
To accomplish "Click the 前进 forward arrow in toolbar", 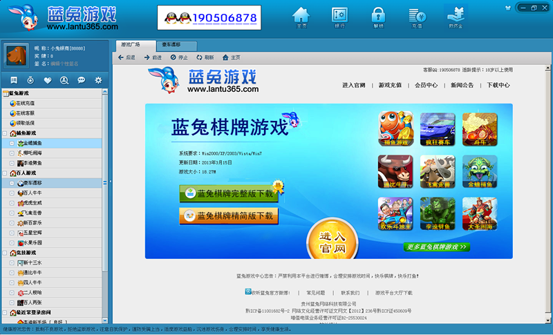I will [x=153, y=57].
